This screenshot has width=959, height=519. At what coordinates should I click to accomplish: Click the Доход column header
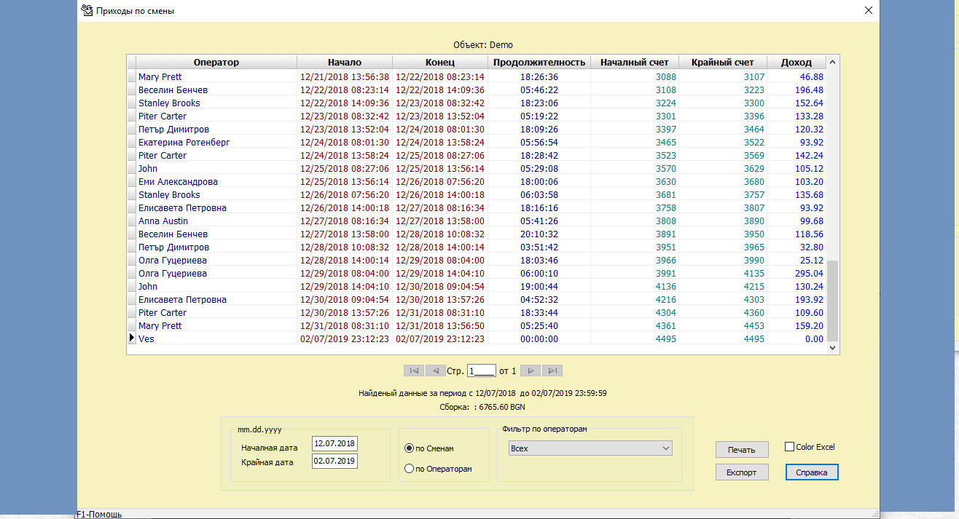tap(796, 63)
